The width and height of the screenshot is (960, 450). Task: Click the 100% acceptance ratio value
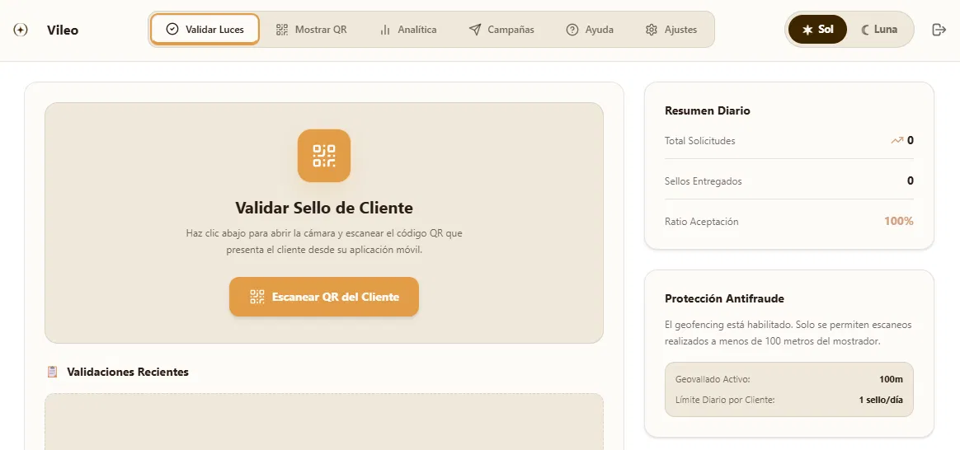pyautogui.click(x=899, y=222)
